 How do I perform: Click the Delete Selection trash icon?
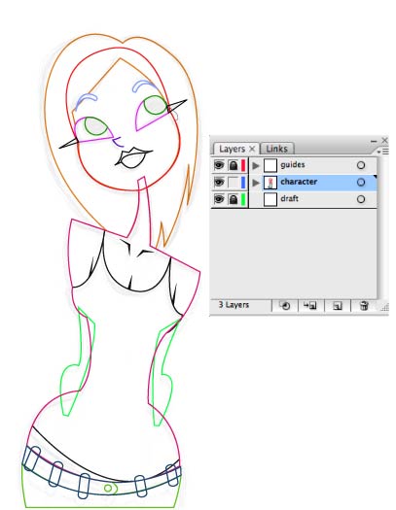(364, 306)
